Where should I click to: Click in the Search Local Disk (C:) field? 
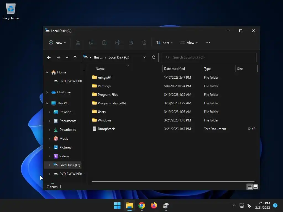point(209,57)
